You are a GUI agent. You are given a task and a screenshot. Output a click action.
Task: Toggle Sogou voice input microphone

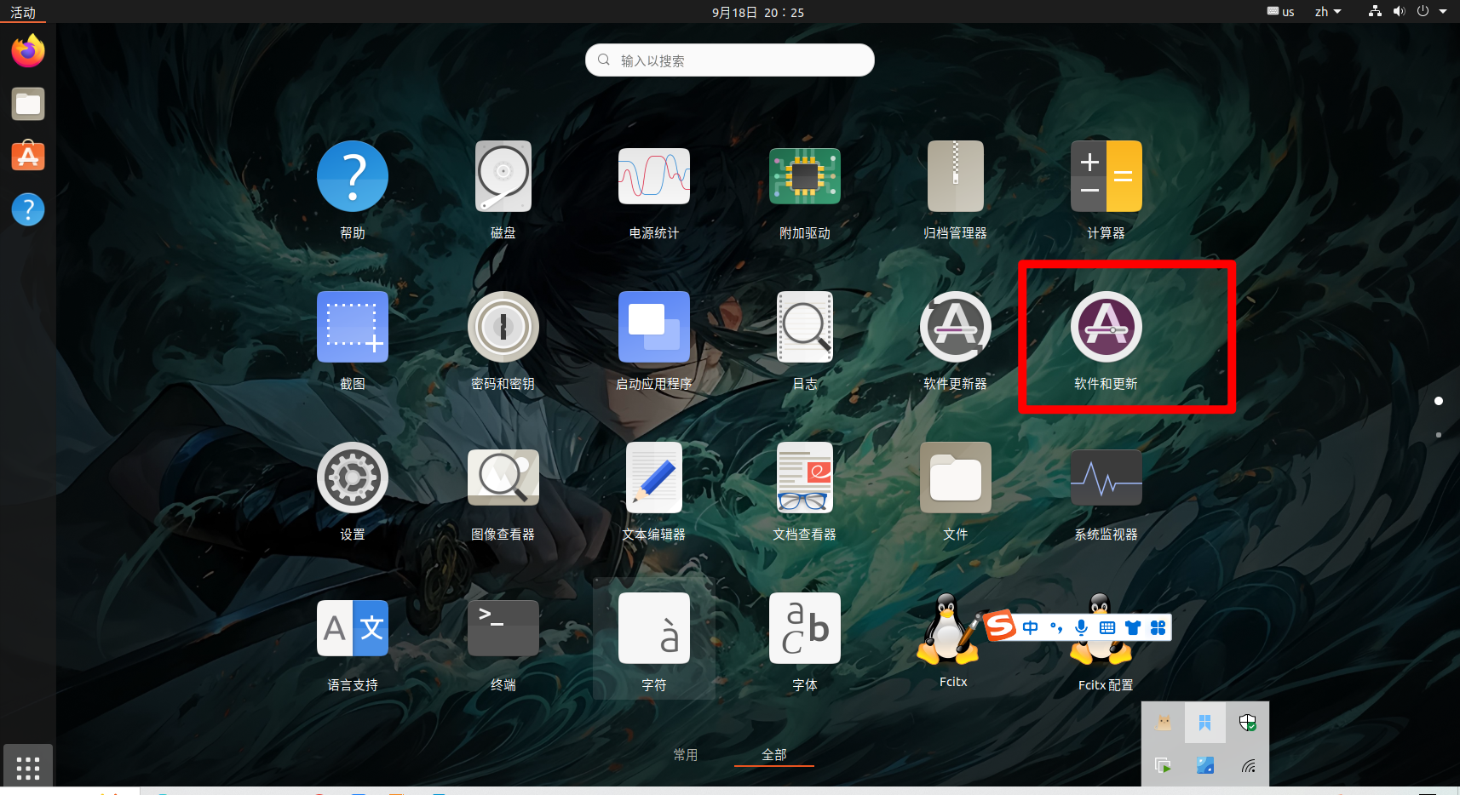pyautogui.click(x=1081, y=628)
